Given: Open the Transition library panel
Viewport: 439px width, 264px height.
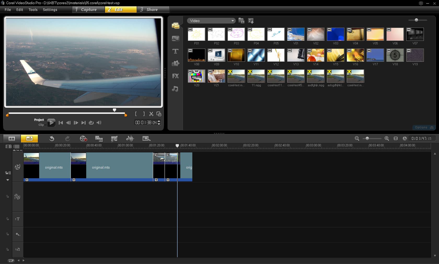Looking at the screenshot, I should [175, 38].
